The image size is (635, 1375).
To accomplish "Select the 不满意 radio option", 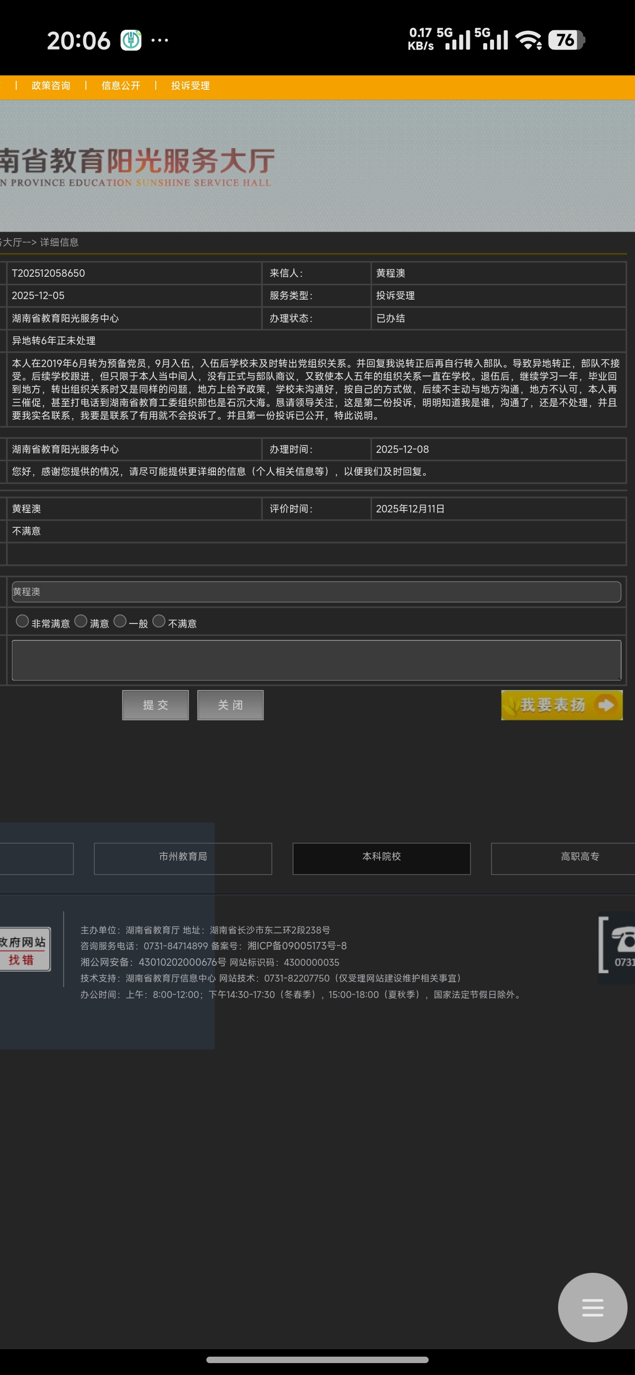I will [x=159, y=621].
